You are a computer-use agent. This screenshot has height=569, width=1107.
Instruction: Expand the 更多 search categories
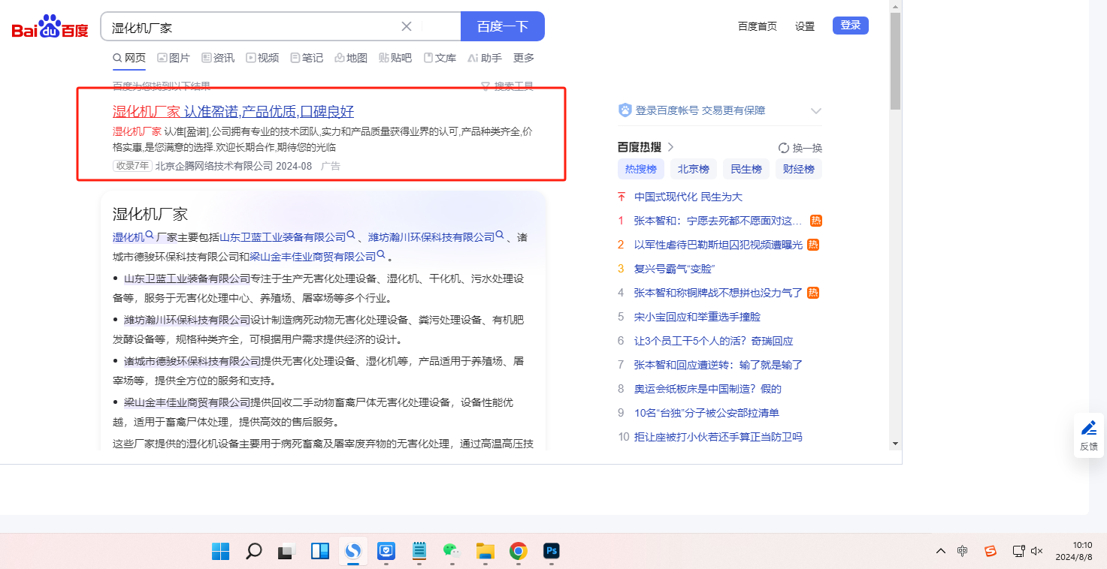(524, 58)
